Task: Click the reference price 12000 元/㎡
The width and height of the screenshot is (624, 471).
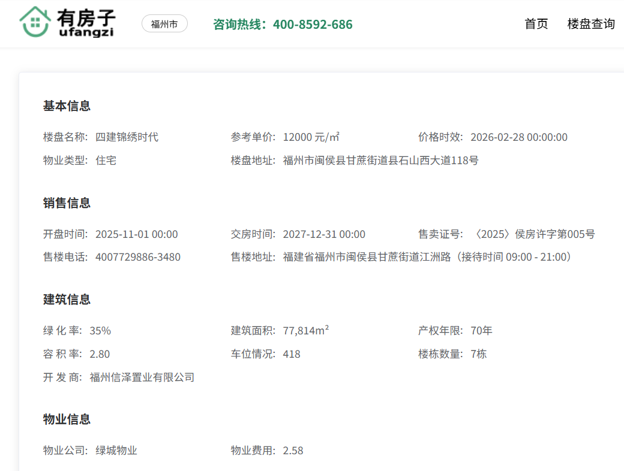Action: (311, 137)
